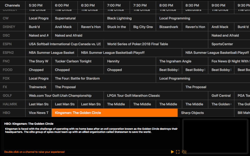The height and width of the screenshot is (156, 250).
Task: Select The Middle at 7:00 PM on HALMRK
Action: 117,104
